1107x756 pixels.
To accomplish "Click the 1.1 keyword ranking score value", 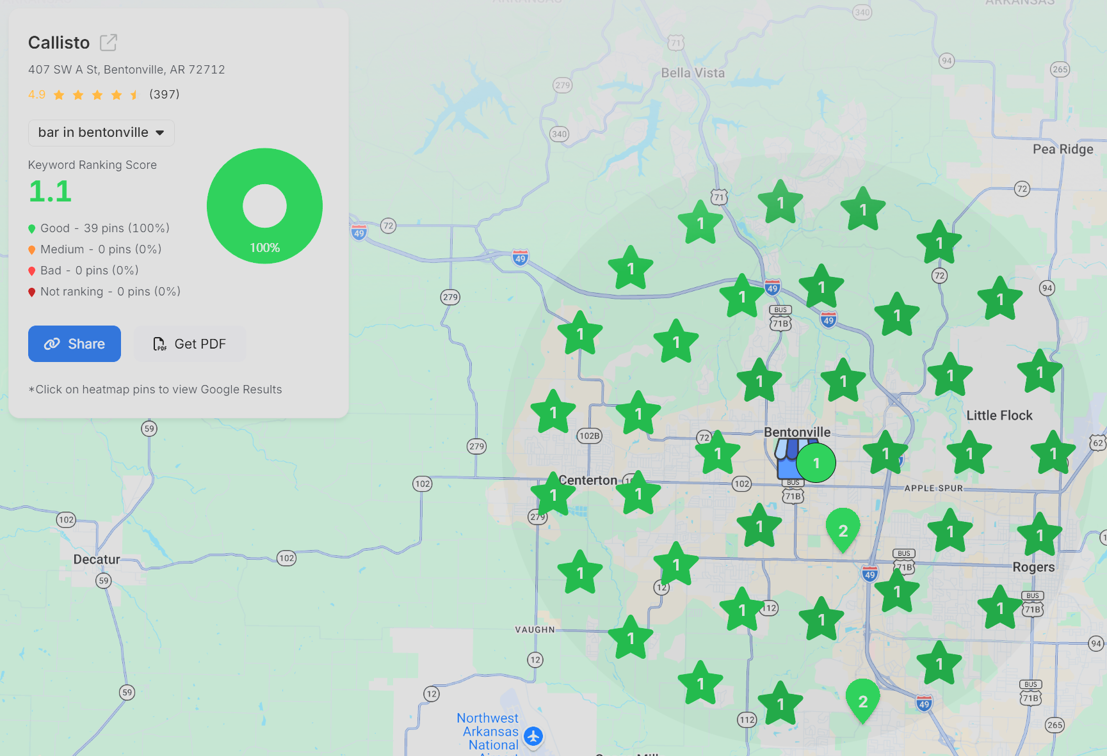I will click(x=50, y=192).
